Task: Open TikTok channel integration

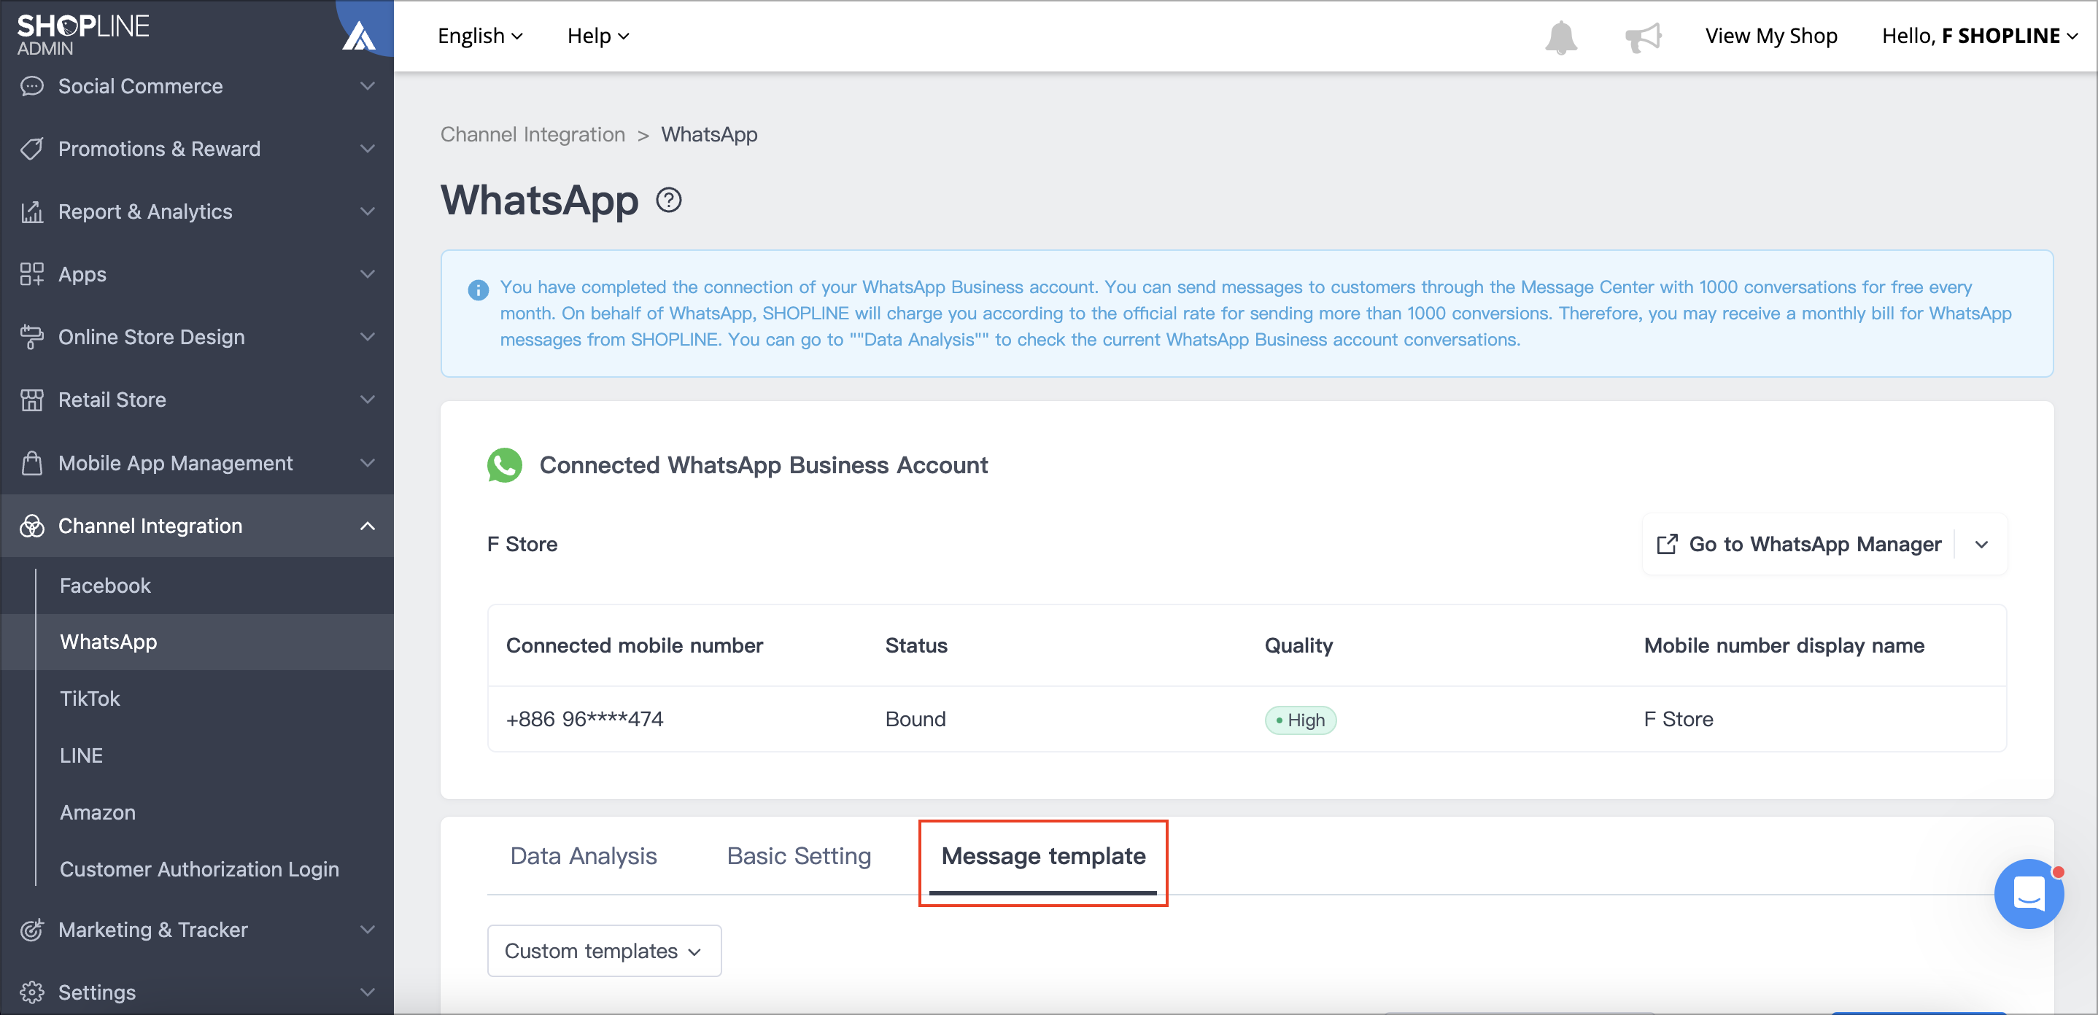Action: (90, 699)
